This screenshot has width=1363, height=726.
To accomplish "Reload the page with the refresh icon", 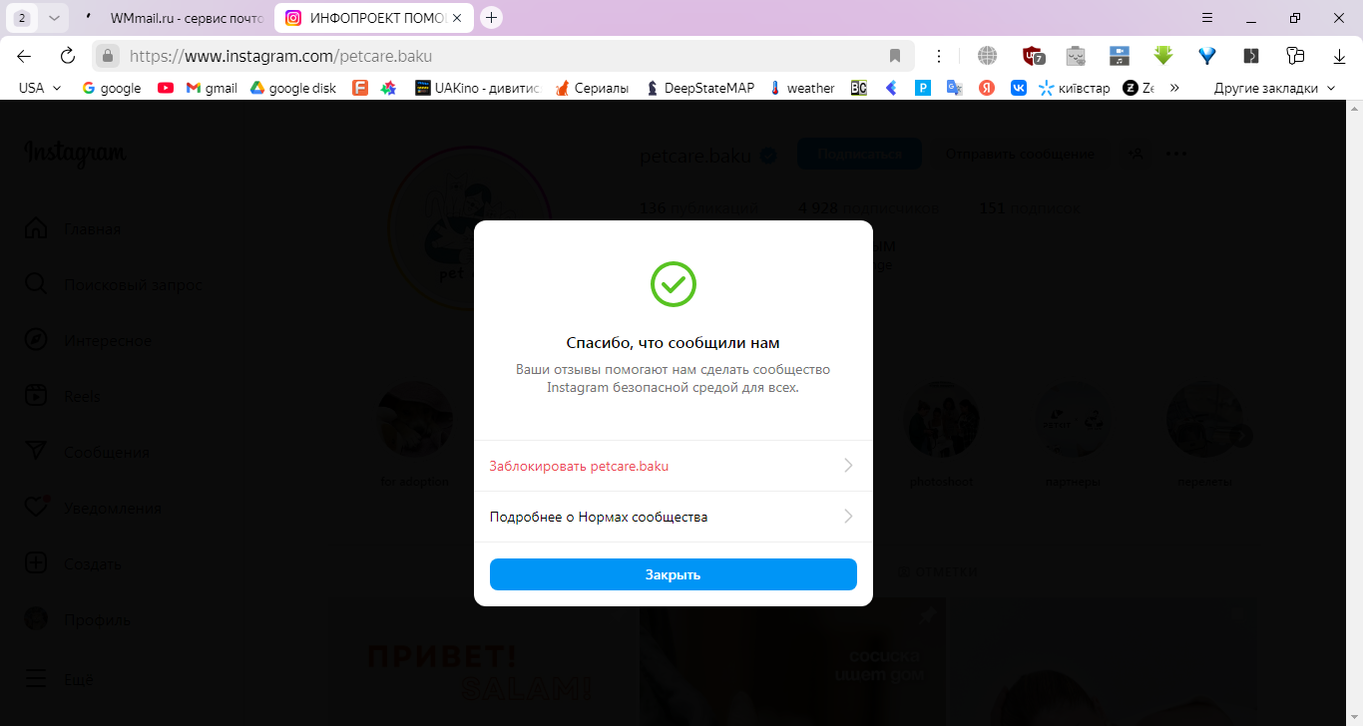I will coord(68,56).
